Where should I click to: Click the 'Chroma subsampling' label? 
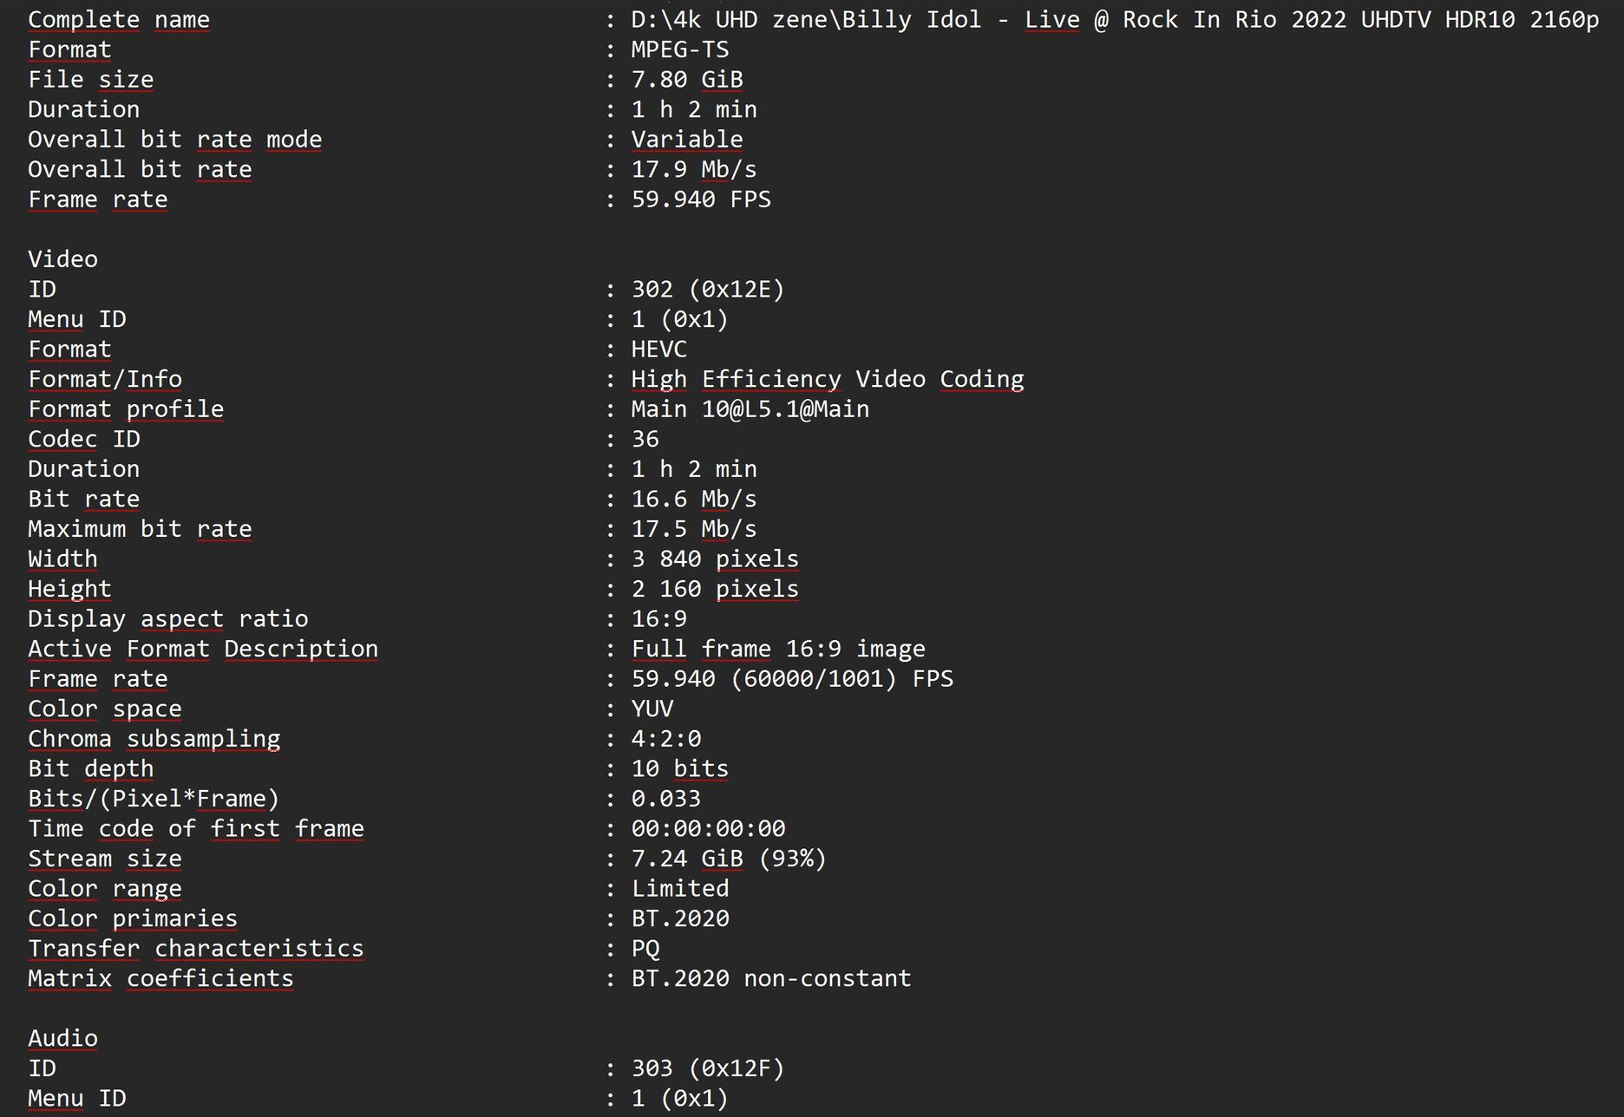click(x=154, y=739)
